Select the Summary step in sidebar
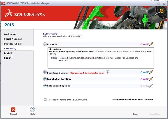The height and width of the screenshot is (119, 168). pyautogui.click(x=10, y=48)
